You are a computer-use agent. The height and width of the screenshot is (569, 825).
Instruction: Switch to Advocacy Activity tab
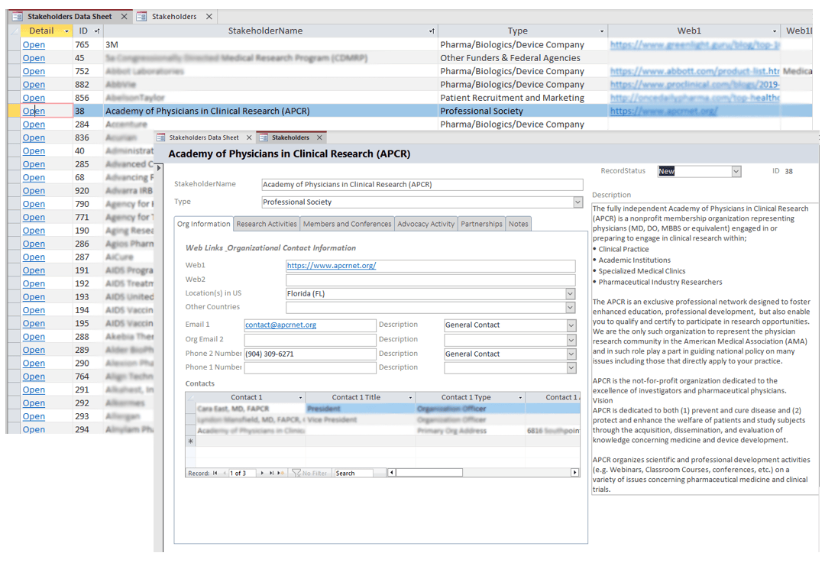pyautogui.click(x=425, y=224)
